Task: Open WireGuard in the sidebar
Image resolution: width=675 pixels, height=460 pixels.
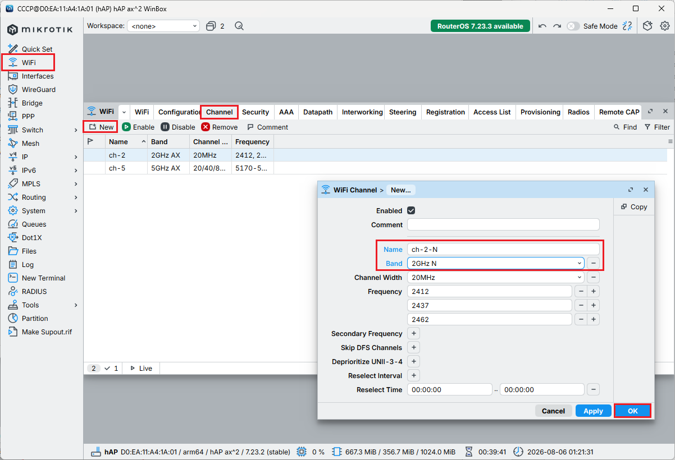Action: click(31, 89)
